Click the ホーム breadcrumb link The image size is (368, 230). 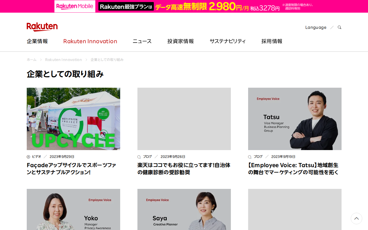pyautogui.click(x=32, y=60)
